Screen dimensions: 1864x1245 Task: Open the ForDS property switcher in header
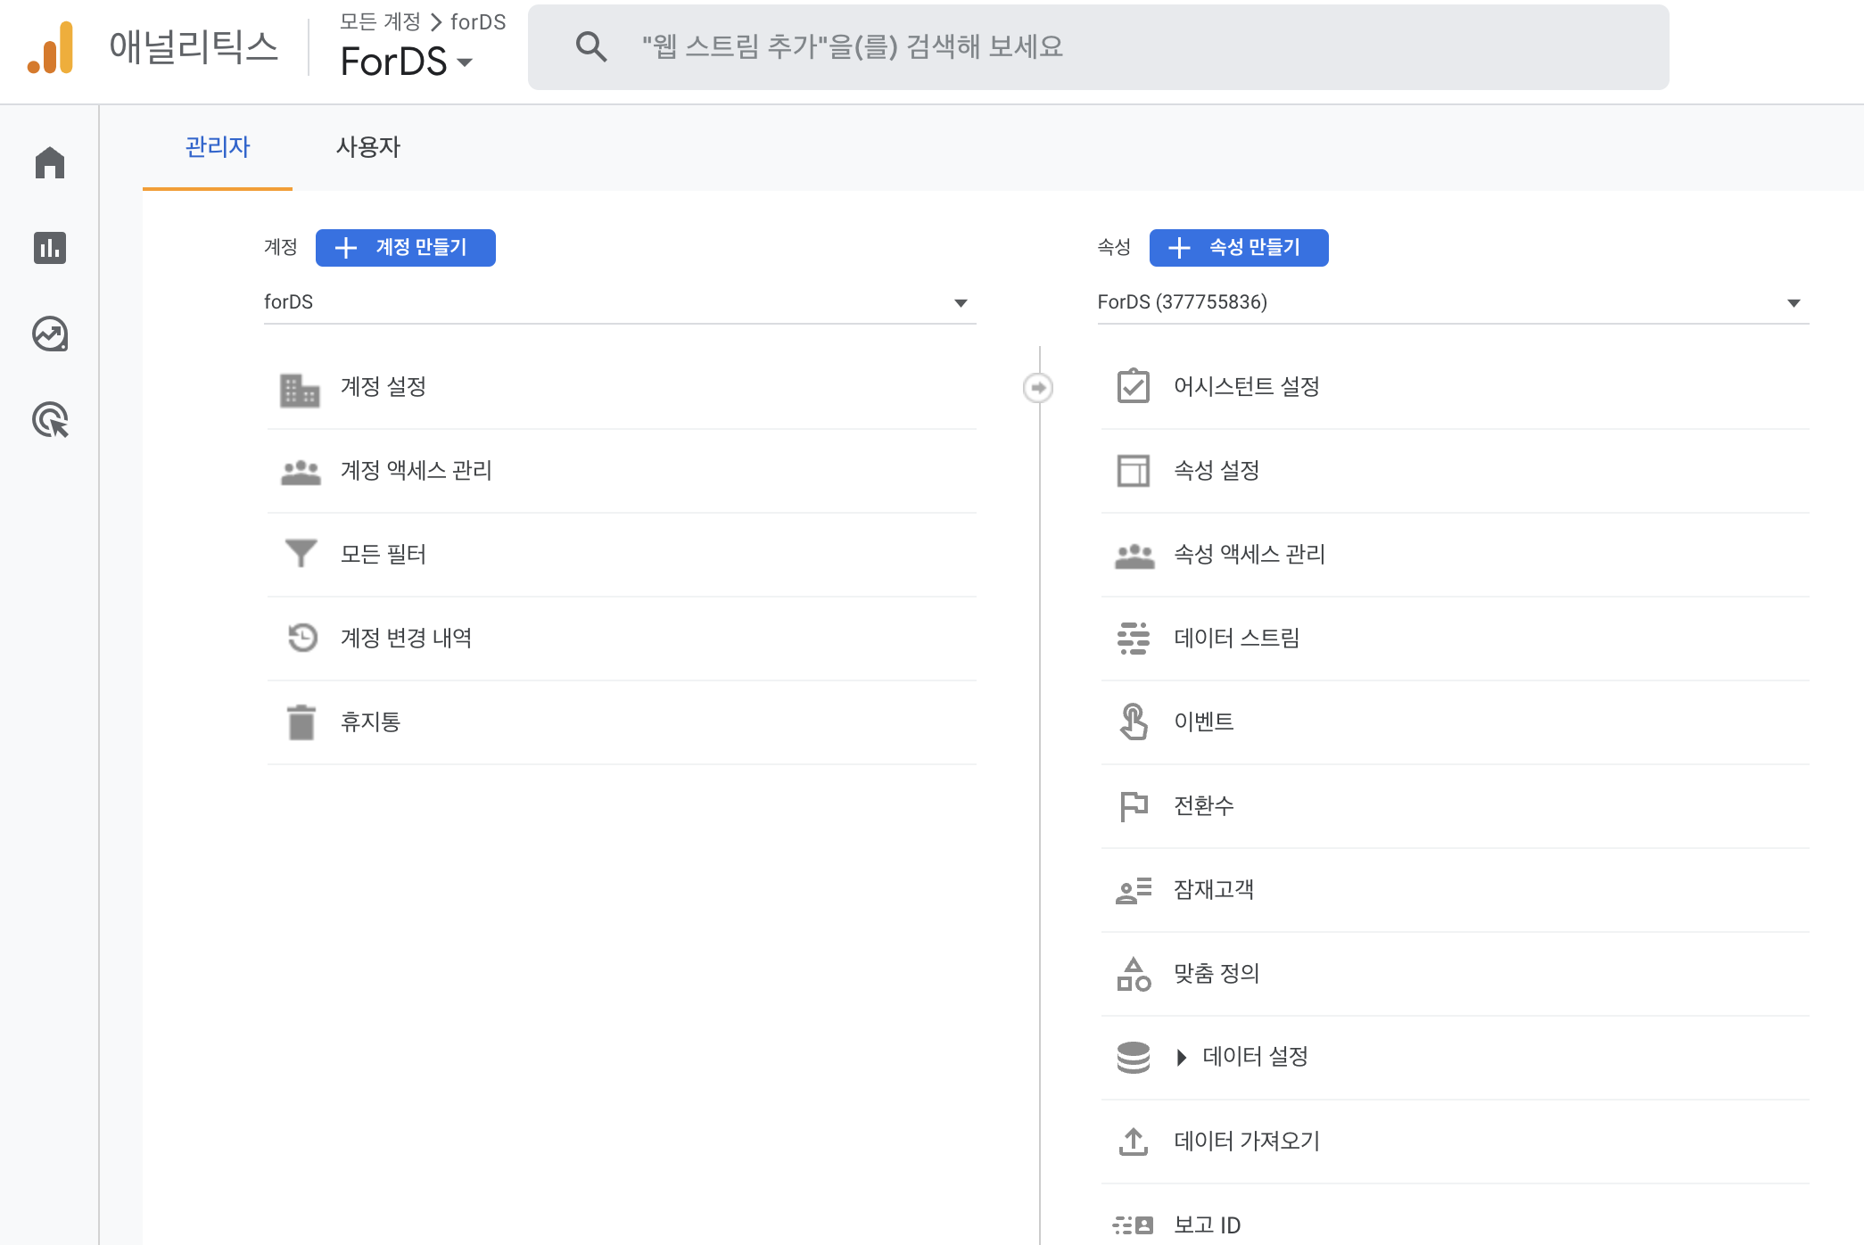pyautogui.click(x=407, y=62)
